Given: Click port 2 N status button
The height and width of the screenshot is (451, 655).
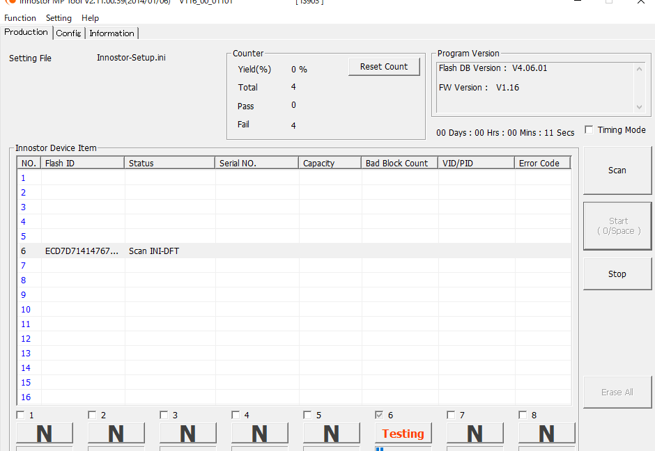Looking at the screenshot, I should coord(116,433).
